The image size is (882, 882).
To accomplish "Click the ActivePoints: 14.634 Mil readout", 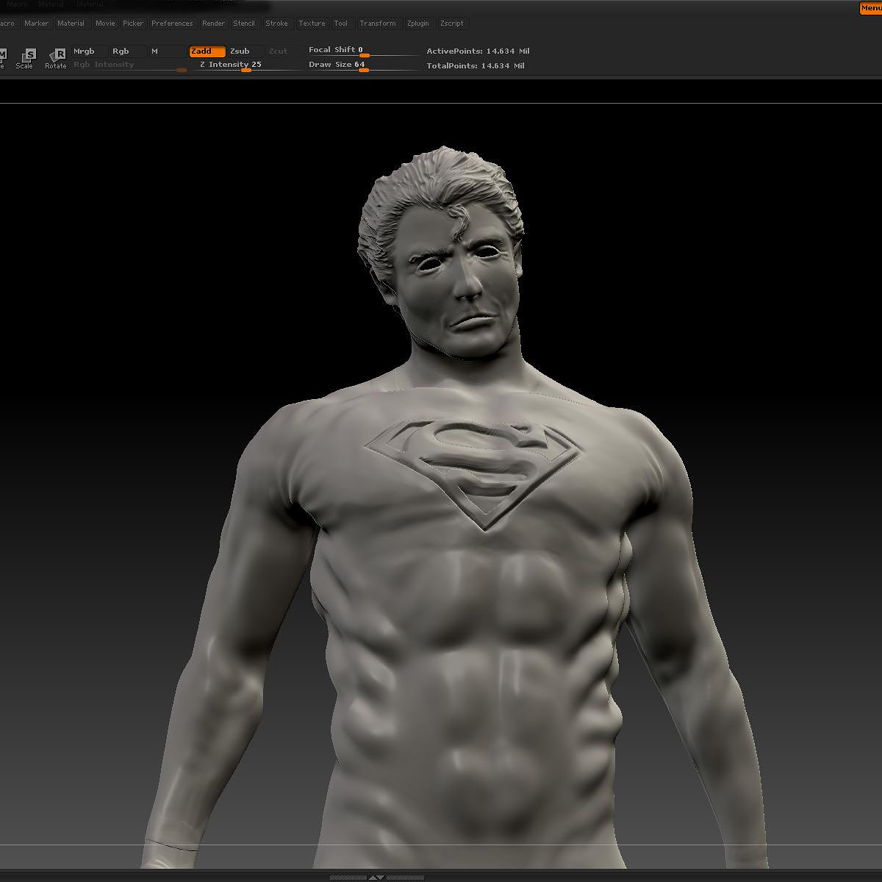I will (478, 51).
